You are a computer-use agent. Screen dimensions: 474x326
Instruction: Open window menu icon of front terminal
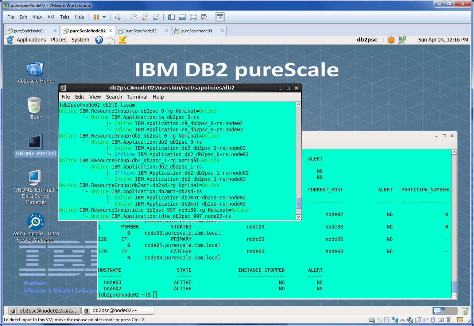(63, 88)
